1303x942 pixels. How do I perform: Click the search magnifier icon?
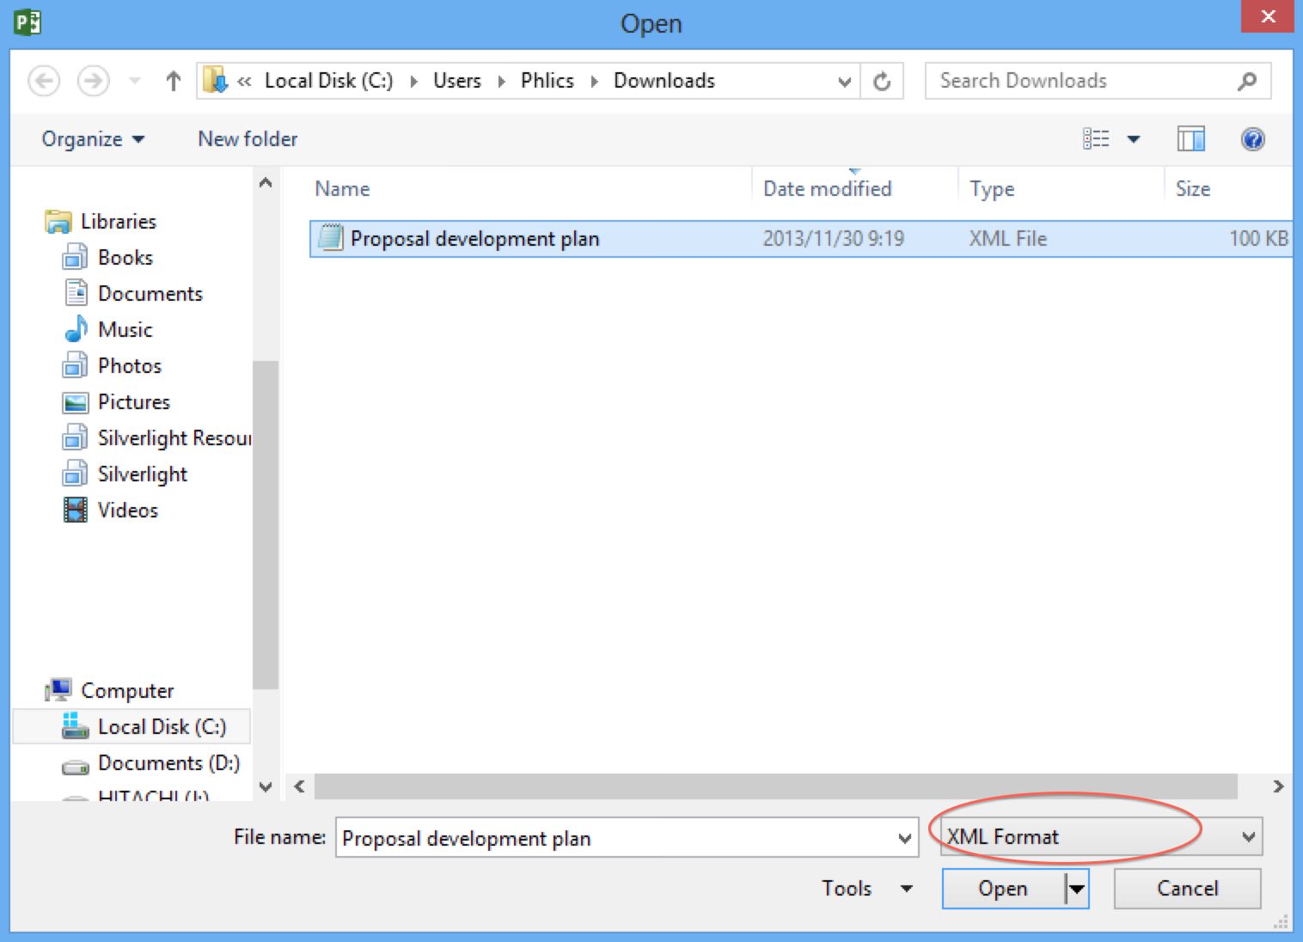[x=1246, y=82]
